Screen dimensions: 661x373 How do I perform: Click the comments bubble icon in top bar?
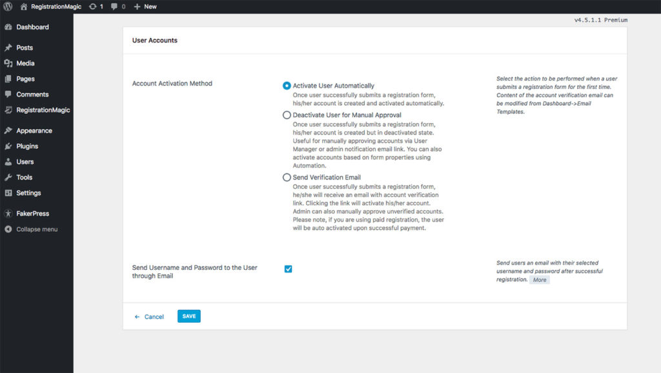[114, 6]
